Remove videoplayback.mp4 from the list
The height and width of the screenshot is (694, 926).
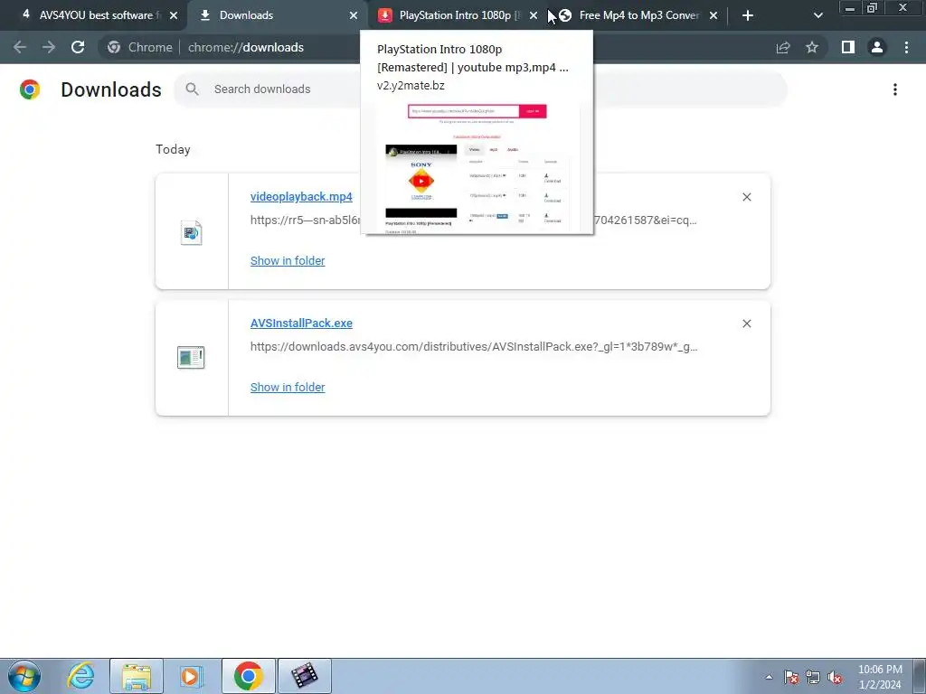point(746,197)
